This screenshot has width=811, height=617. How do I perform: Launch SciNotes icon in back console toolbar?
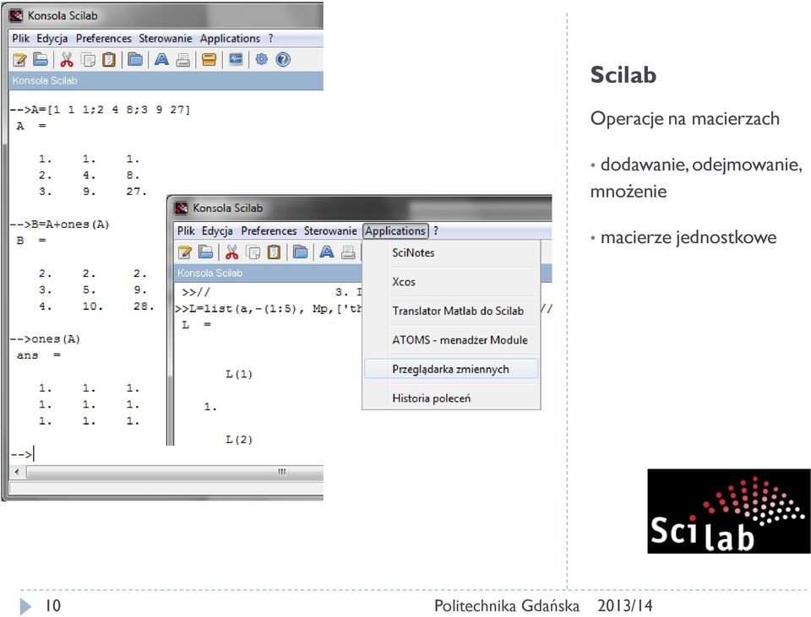coord(19,60)
